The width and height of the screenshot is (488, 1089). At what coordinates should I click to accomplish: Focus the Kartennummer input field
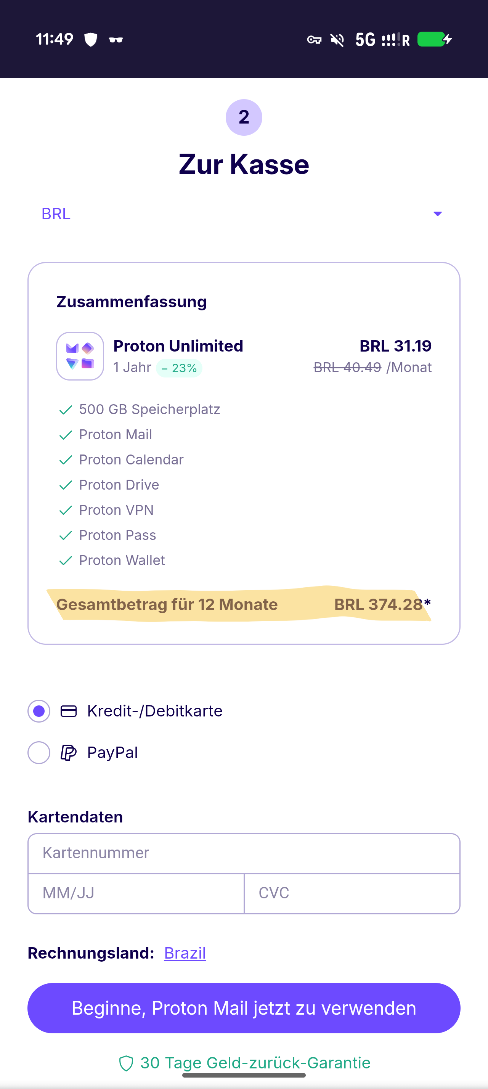click(243, 853)
